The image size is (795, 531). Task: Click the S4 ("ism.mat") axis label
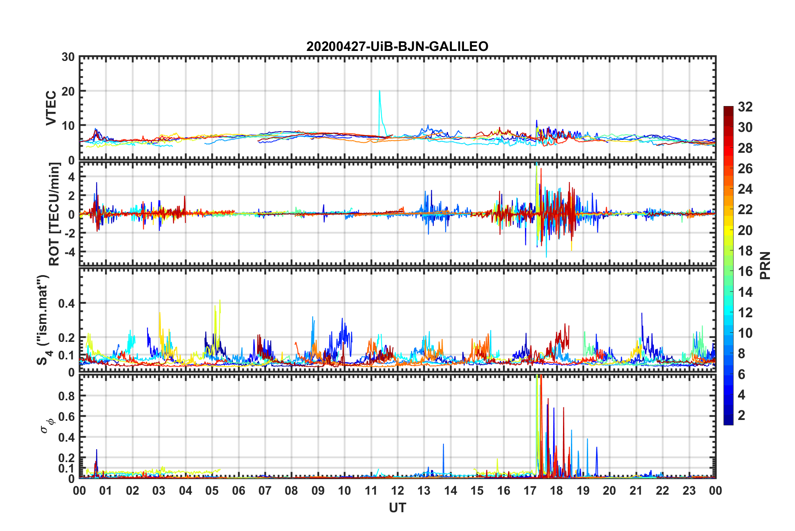(43, 320)
